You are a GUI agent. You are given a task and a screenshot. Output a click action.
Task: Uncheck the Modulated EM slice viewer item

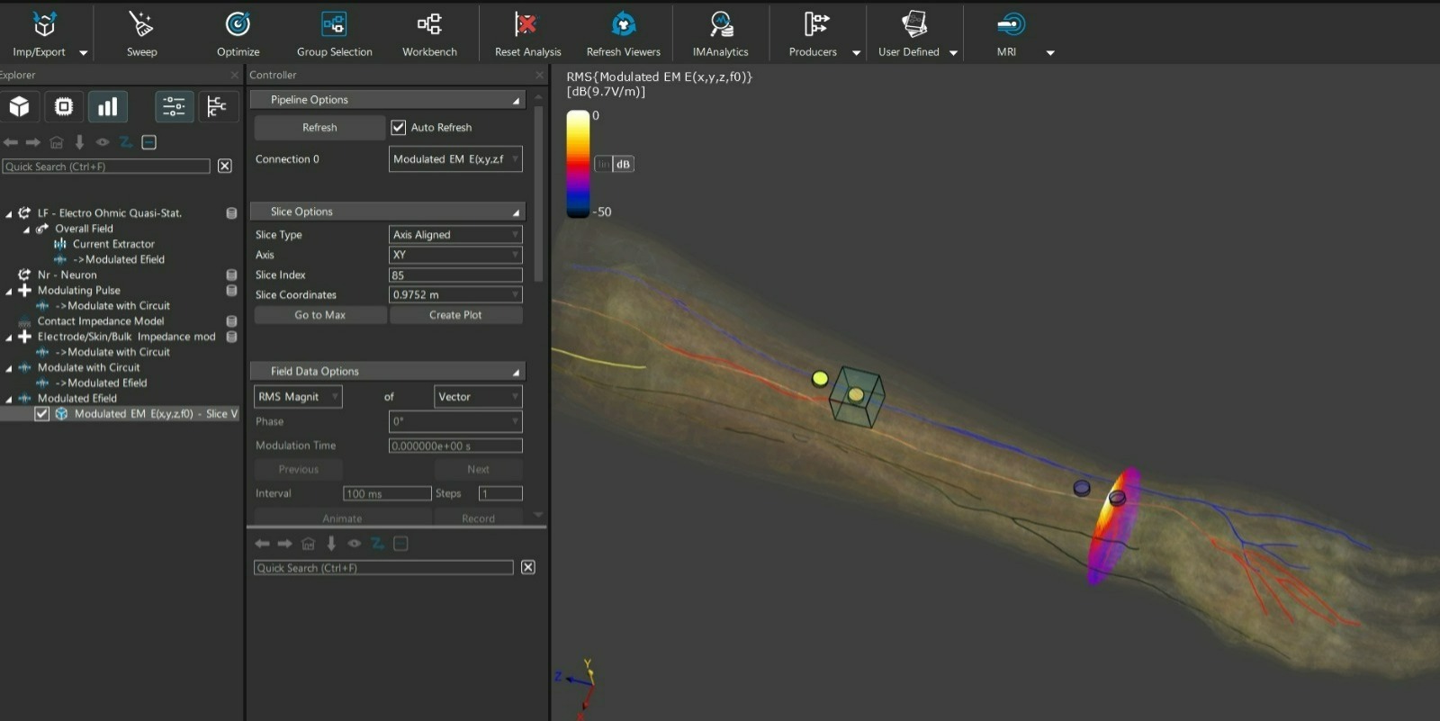pos(41,414)
